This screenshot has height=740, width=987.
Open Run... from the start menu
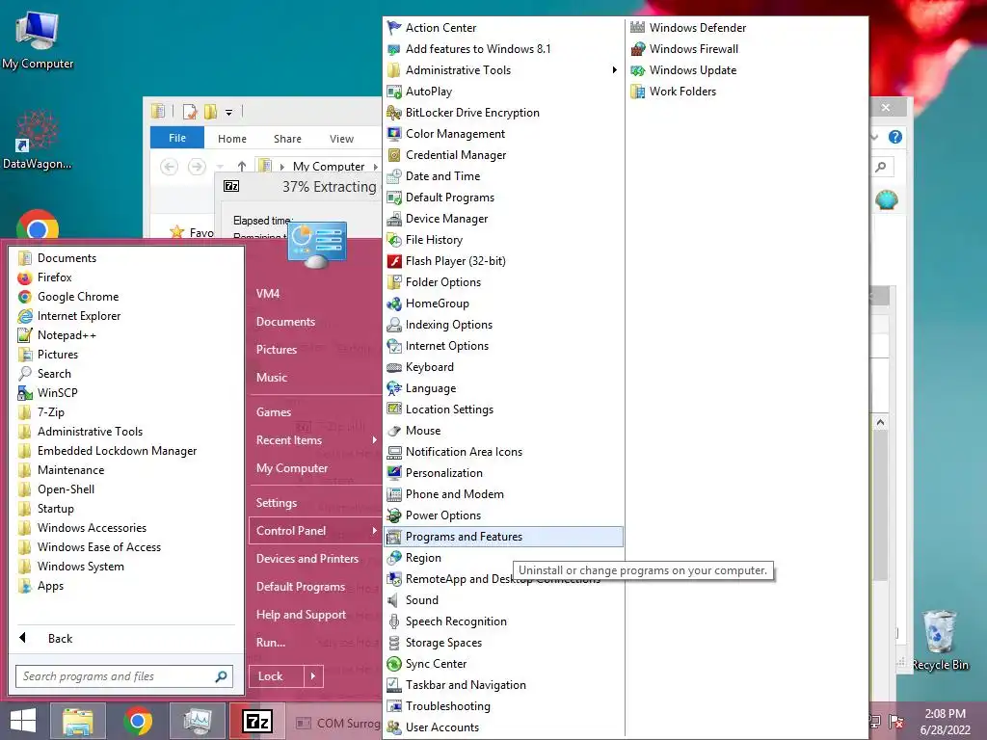[271, 643]
